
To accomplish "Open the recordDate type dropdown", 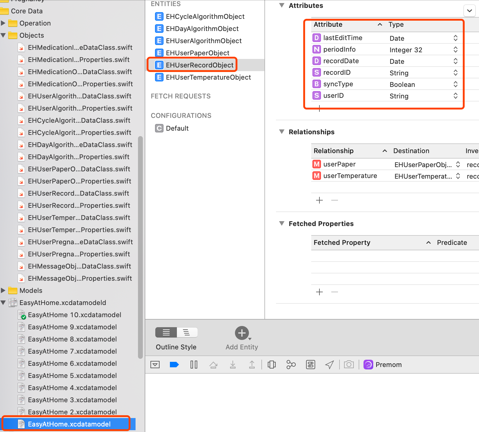I will tap(455, 61).
